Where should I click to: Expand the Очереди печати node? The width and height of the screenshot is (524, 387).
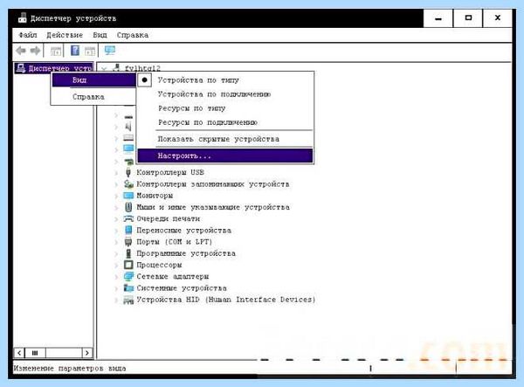[x=116, y=219]
